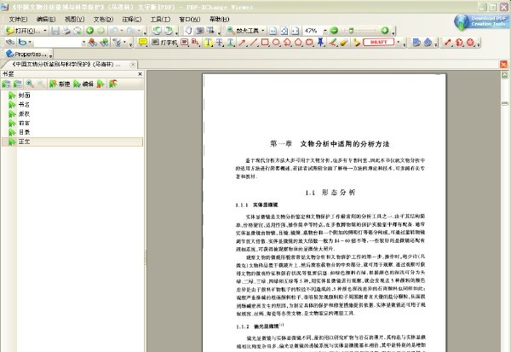Screen dimensions: 511x352
Task: Select the 书名 bookmark
Action: (x=24, y=105)
